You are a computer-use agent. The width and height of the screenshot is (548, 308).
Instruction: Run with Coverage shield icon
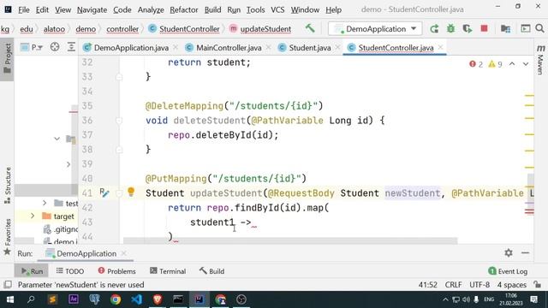(468, 28)
